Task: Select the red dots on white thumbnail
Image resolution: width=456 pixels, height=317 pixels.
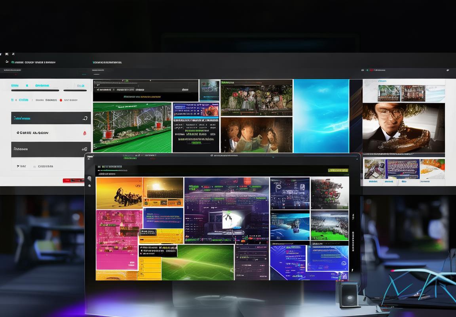Action: pyautogui.click(x=329, y=193)
